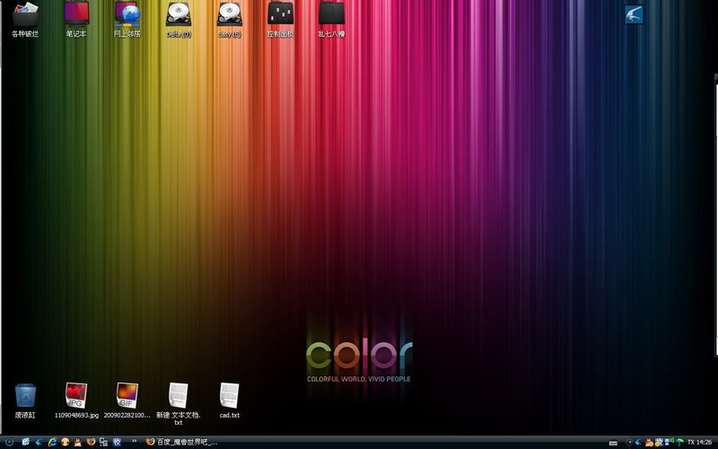718x449 pixels.
Task: Expand the quick launch overflow chevron
Action: [x=135, y=442]
